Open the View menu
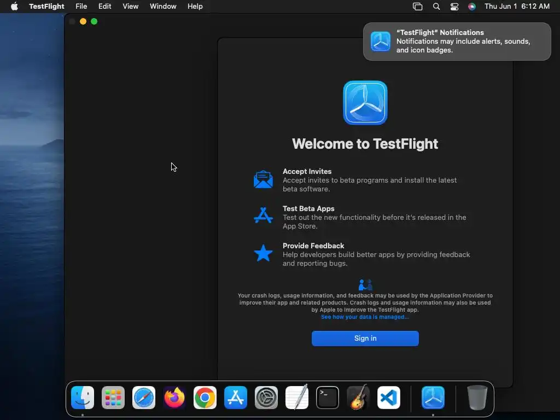Image resolution: width=560 pixels, height=420 pixels. (130, 6)
